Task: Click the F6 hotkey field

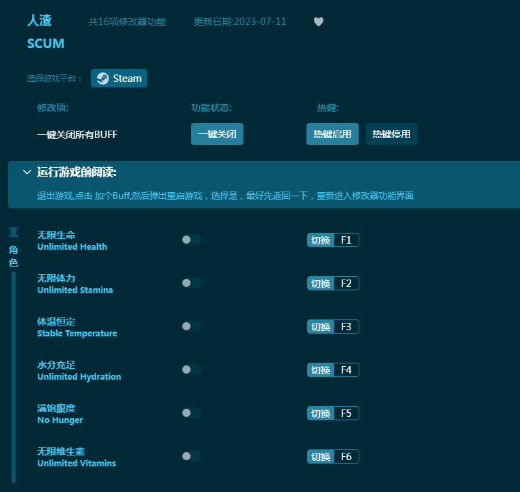Action: (x=346, y=457)
